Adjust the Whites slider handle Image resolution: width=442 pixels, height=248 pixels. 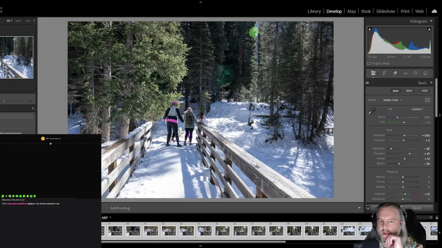404,158
